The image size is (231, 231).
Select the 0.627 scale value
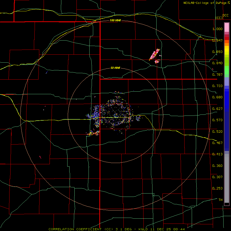(x=217, y=109)
